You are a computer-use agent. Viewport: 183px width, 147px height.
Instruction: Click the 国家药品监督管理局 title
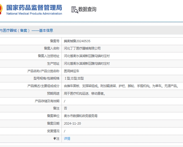coord(34,8)
